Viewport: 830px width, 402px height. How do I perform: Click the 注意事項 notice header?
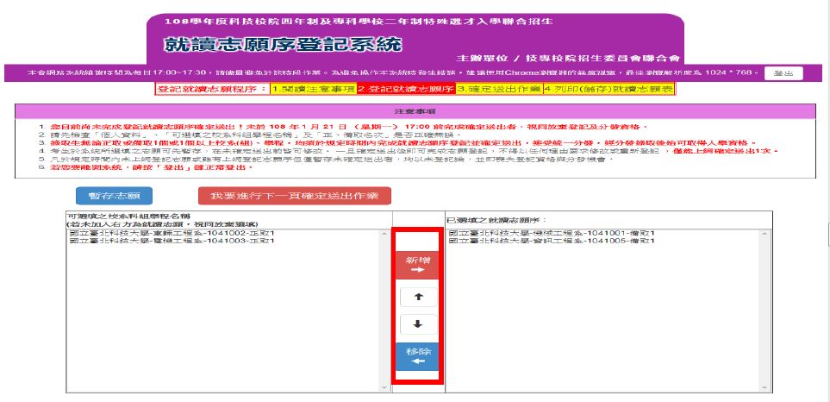415,112
